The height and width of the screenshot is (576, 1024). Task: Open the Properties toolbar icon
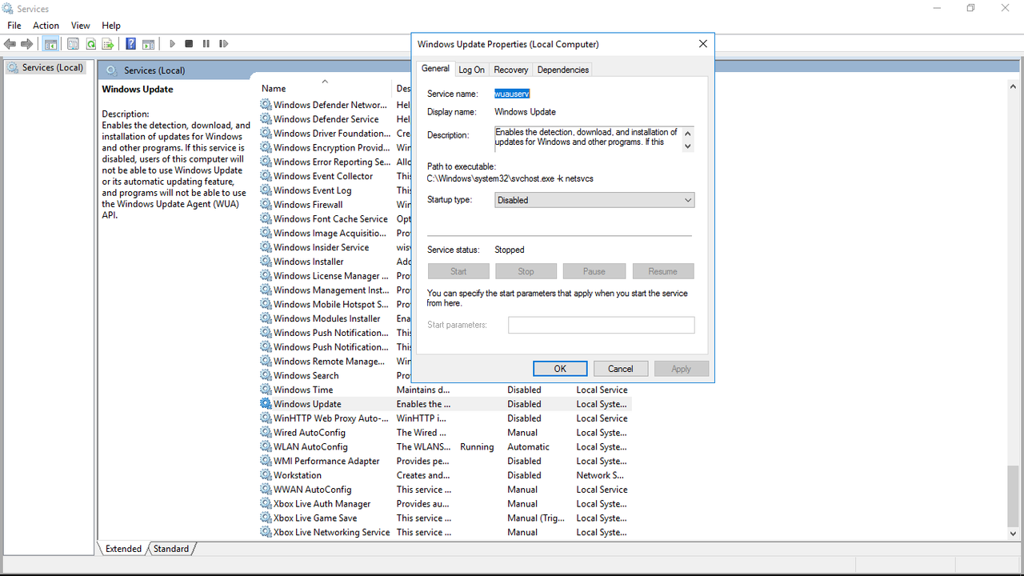[74, 44]
